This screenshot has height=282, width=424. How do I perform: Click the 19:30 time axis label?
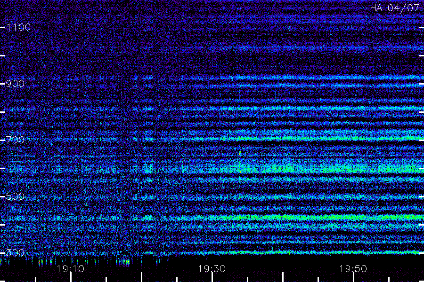point(212,269)
